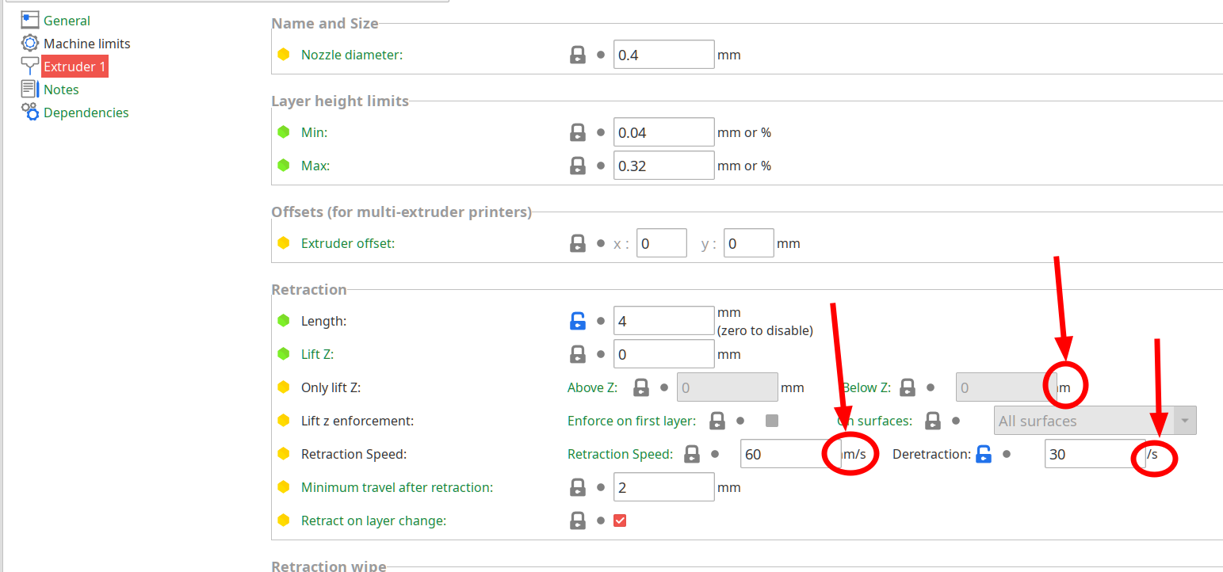Click the blue unlocked lock beside Deretraction
The height and width of the screenshot is (572, 1223).
click(984, 454)
